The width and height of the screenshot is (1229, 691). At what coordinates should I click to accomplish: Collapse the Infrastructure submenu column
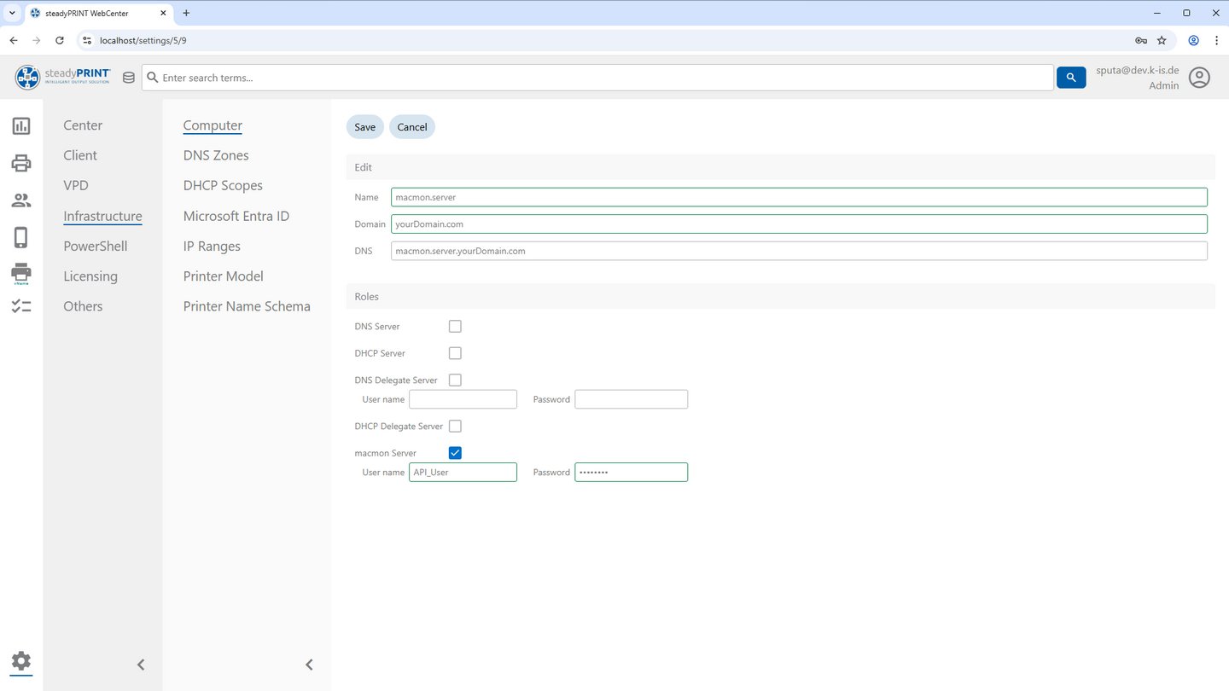tap(309, 665)
